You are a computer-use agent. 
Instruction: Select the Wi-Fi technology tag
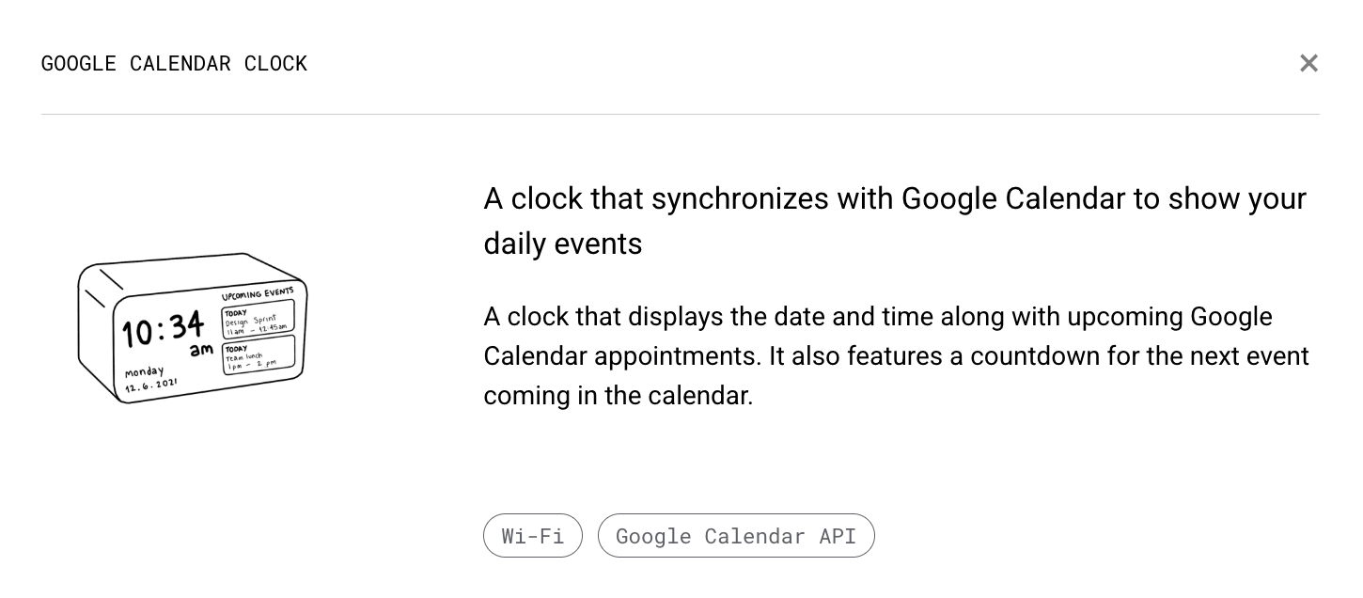point(533,536)
